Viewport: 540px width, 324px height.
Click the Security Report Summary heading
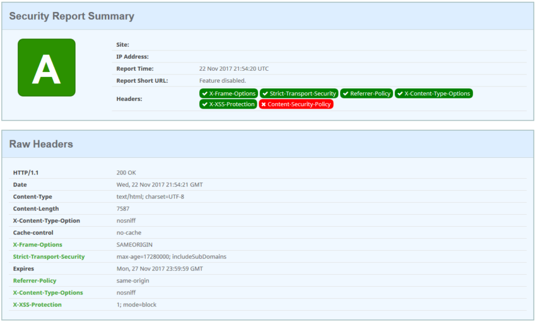click(71, 16)
